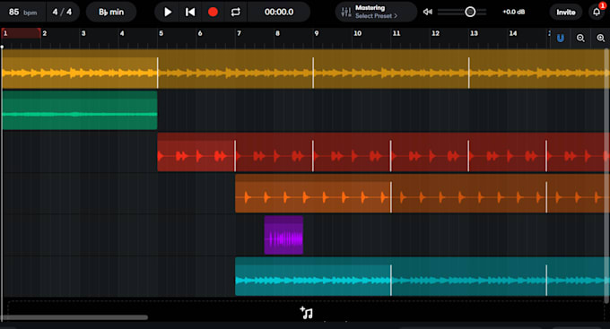Select the small purple audio clip
The image size is (610, 329).
pos(283,235)
